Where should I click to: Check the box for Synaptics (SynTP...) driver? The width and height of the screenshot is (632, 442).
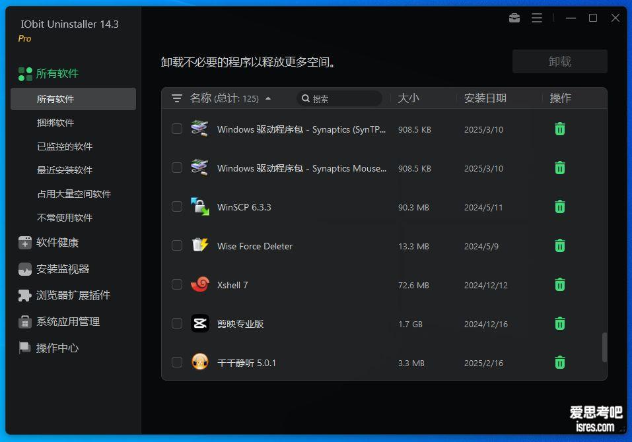click(x=176, y=129)
